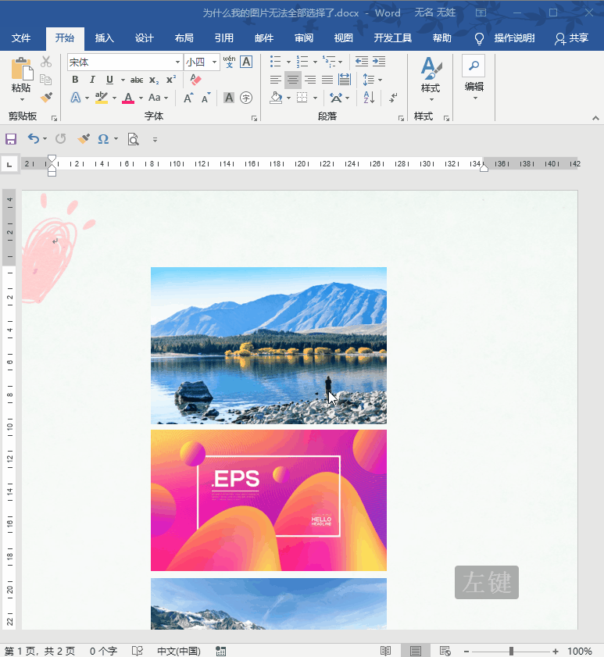604x657 pixels.
Task: Click the Cut scissors icon
Action: point(46,62)
